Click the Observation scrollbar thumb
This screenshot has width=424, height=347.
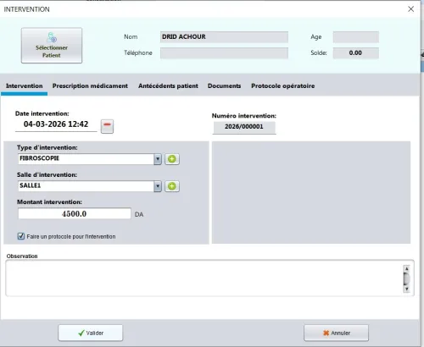pyautogui.click(x=407, y=278)
